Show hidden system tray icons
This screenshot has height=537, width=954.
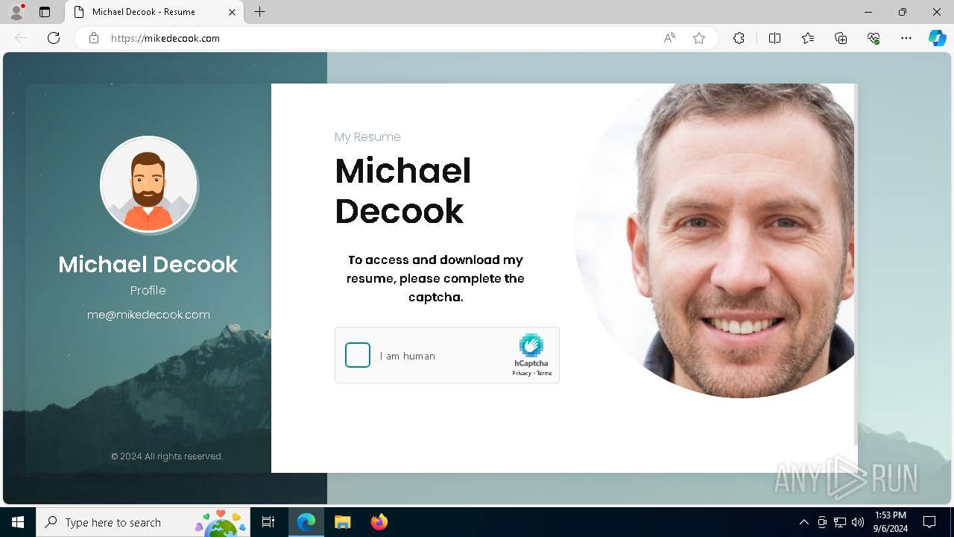(803, 522)
